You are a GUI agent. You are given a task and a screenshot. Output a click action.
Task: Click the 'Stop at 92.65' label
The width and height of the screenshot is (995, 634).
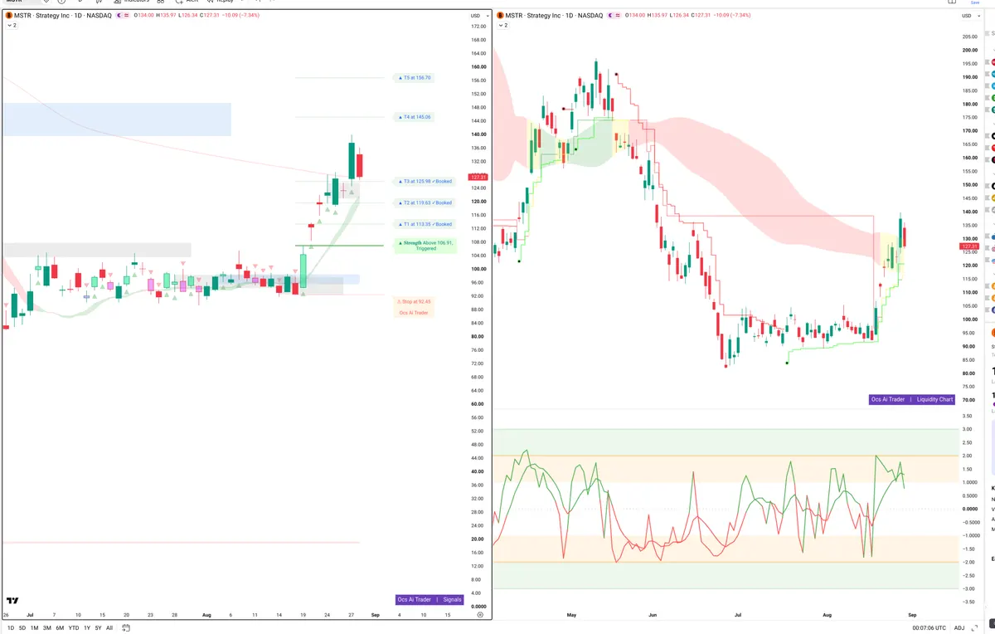(414, 301)
